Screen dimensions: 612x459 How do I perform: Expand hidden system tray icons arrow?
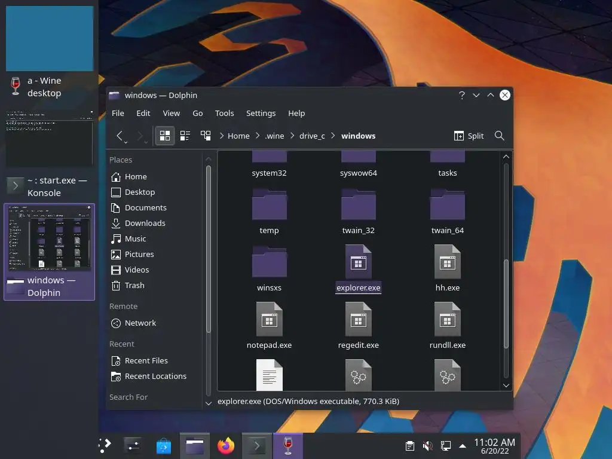point(463,446)
